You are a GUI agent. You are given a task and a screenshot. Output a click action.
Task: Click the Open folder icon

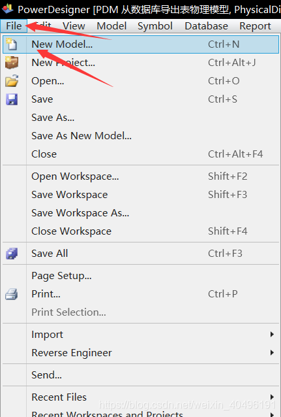click(x=12, y=81)
